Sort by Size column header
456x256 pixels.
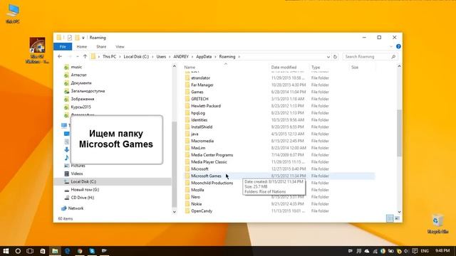355,68
